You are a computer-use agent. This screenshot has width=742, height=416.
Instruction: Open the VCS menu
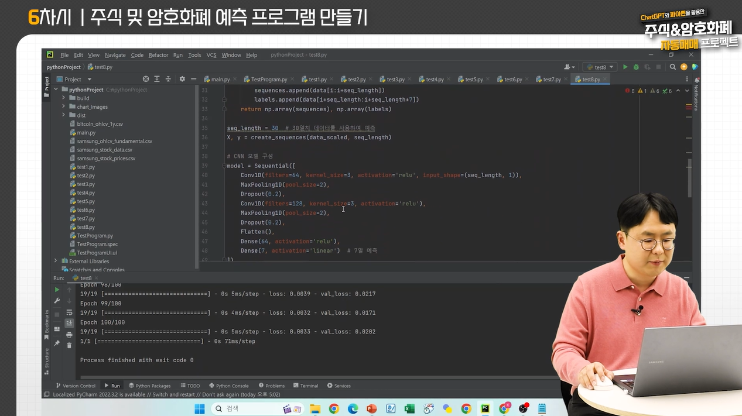click(x=211, y=55)
